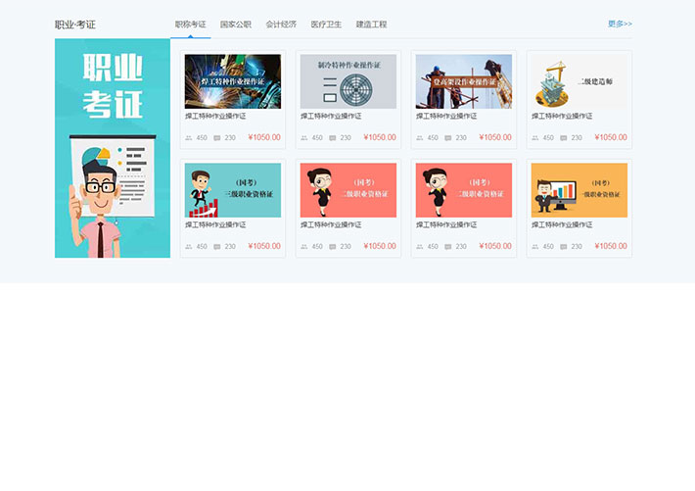Open the 二级建造师 crane thumbnail
This screenshot has height=491, width=695.
(x=579, y=81)
